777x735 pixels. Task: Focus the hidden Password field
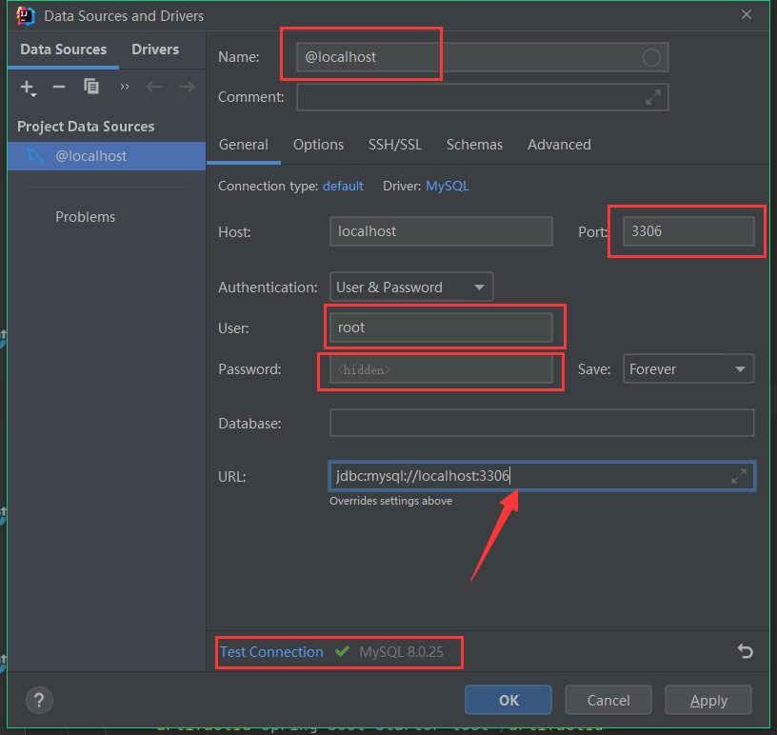pyautogui.click(x=441, y=369)
